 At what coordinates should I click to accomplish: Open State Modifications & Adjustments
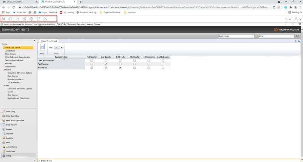[19, 98]
